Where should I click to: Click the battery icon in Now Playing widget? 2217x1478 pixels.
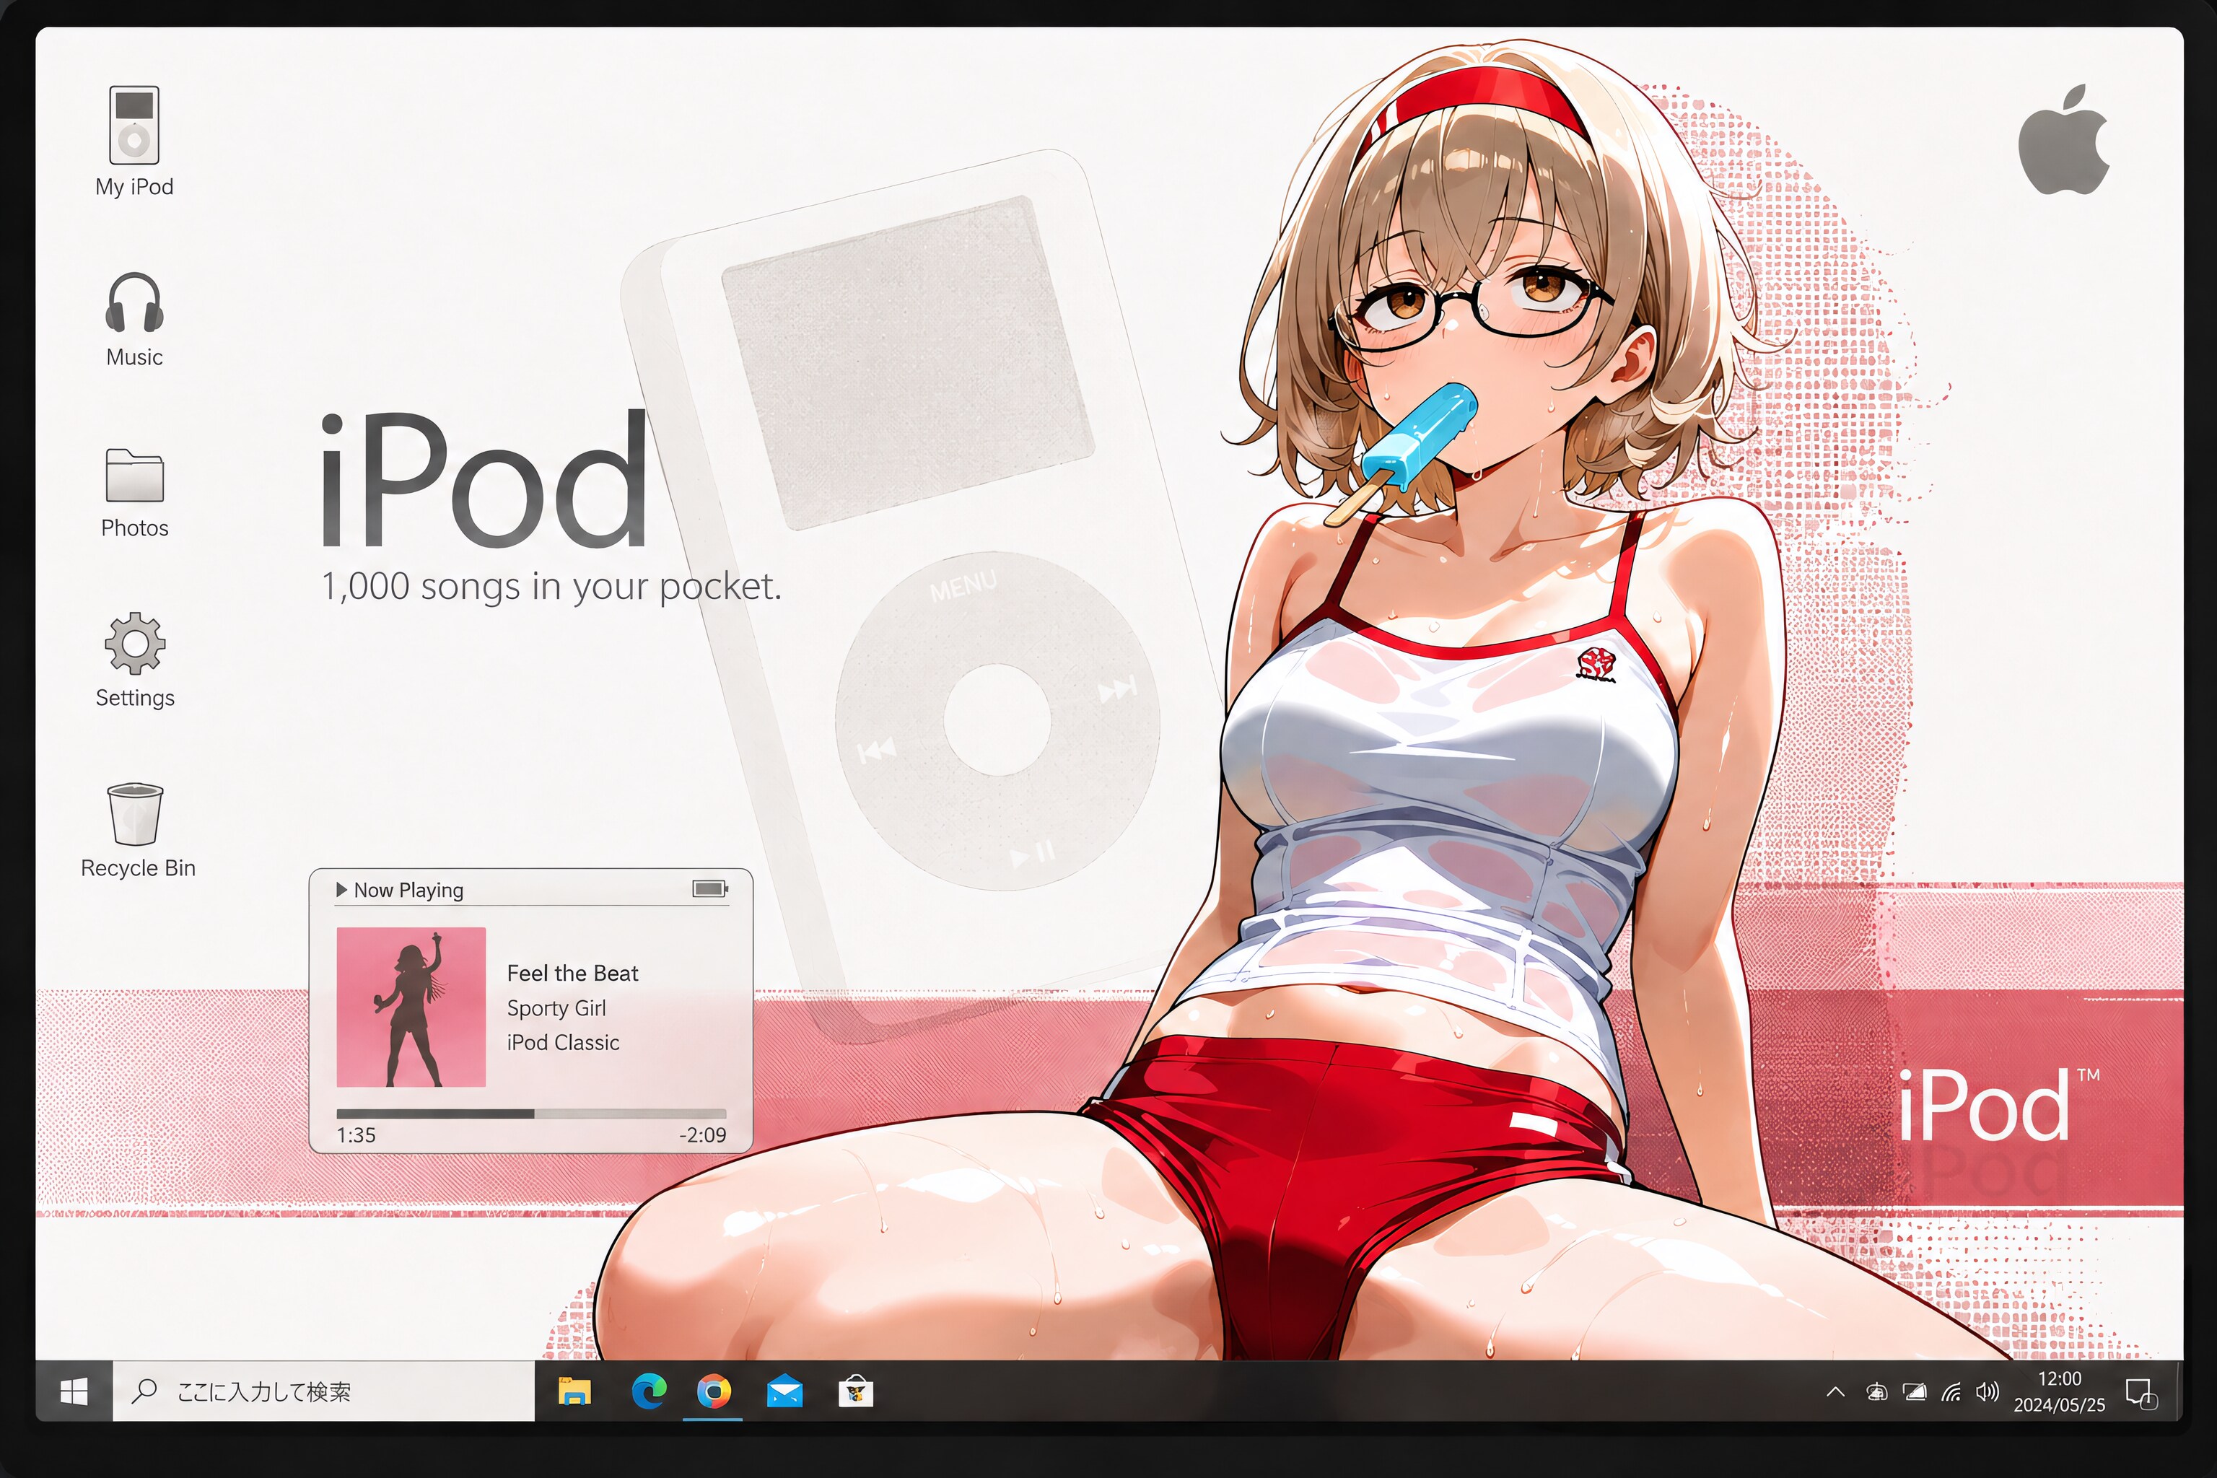(x=710, y=888)
